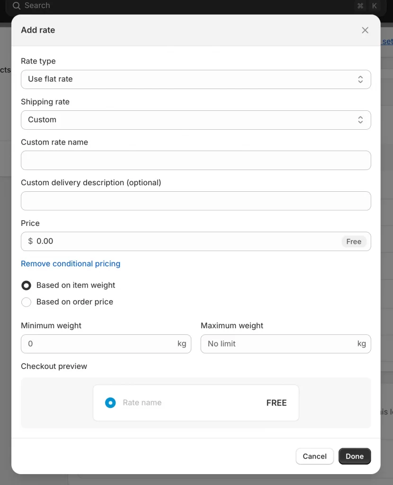
Task: Click the Shipping rate selector arrows
Action: tap(360, 120)
